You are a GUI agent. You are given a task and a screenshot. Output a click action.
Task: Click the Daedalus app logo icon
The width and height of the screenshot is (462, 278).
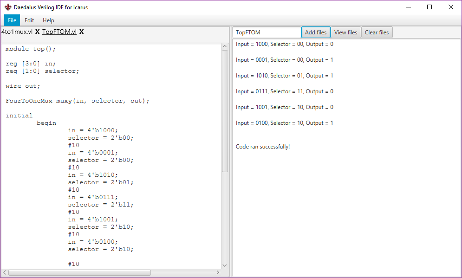[8, 7]
